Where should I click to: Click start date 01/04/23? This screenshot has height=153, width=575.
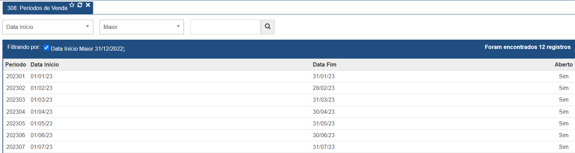tap(41, 112)
